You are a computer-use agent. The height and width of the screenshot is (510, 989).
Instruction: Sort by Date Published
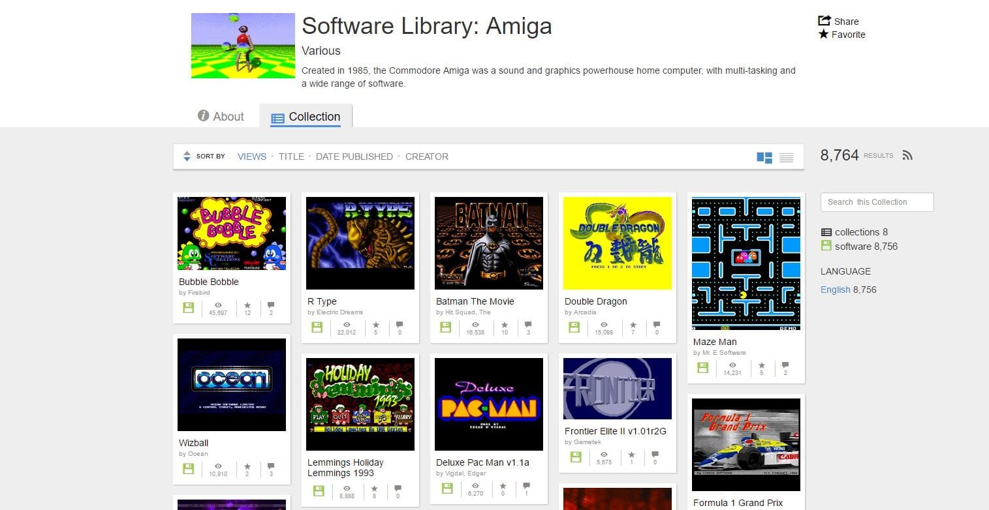(x=354, y=157)
